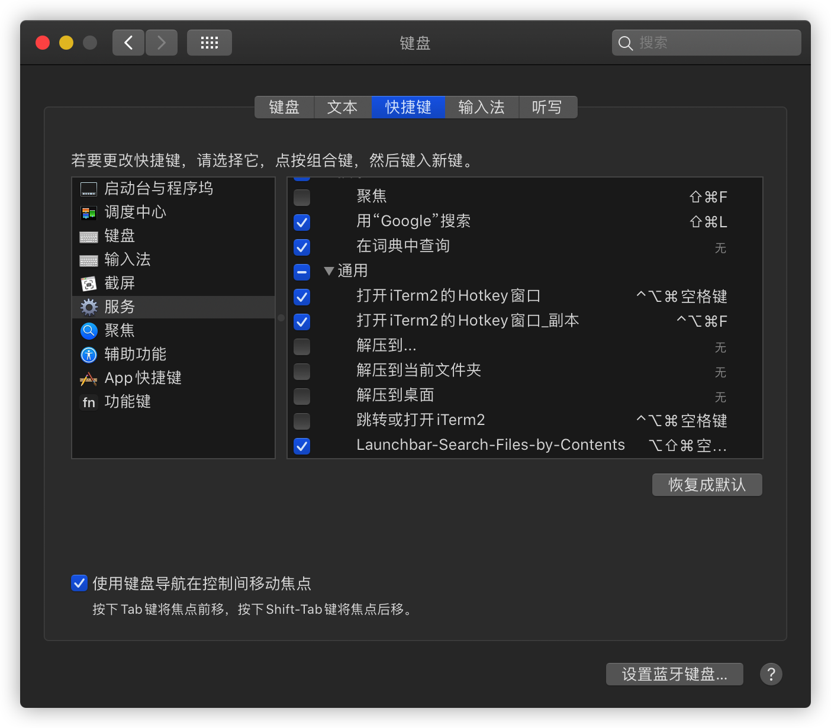Select the App 快捷键 category icon
The image size is (831, 728).
(x=88, y=378)
